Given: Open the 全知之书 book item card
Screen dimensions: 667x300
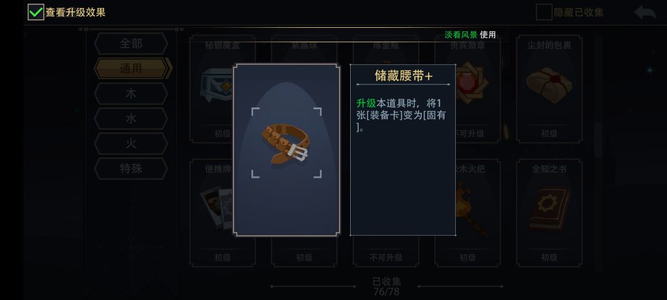Looking at the screenshot, I should coord(549,213).
